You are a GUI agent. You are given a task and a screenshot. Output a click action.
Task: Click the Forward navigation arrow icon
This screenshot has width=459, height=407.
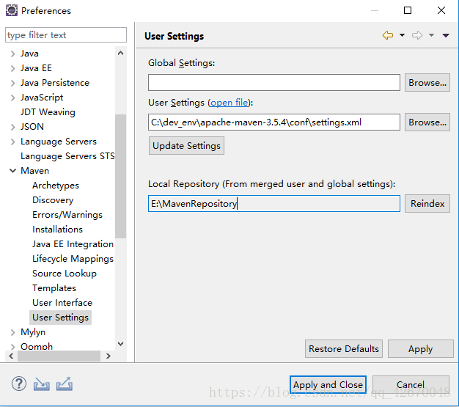click(417, 35)
